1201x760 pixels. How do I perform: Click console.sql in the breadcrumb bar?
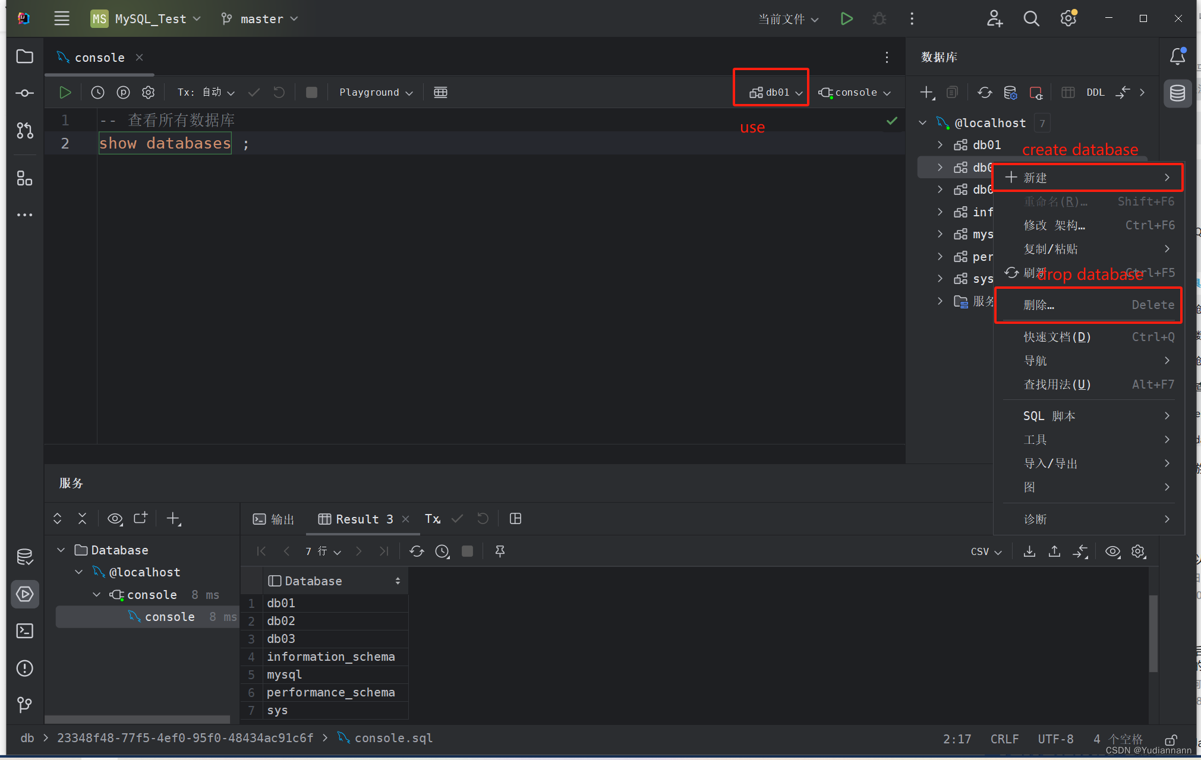click(393, 738)
